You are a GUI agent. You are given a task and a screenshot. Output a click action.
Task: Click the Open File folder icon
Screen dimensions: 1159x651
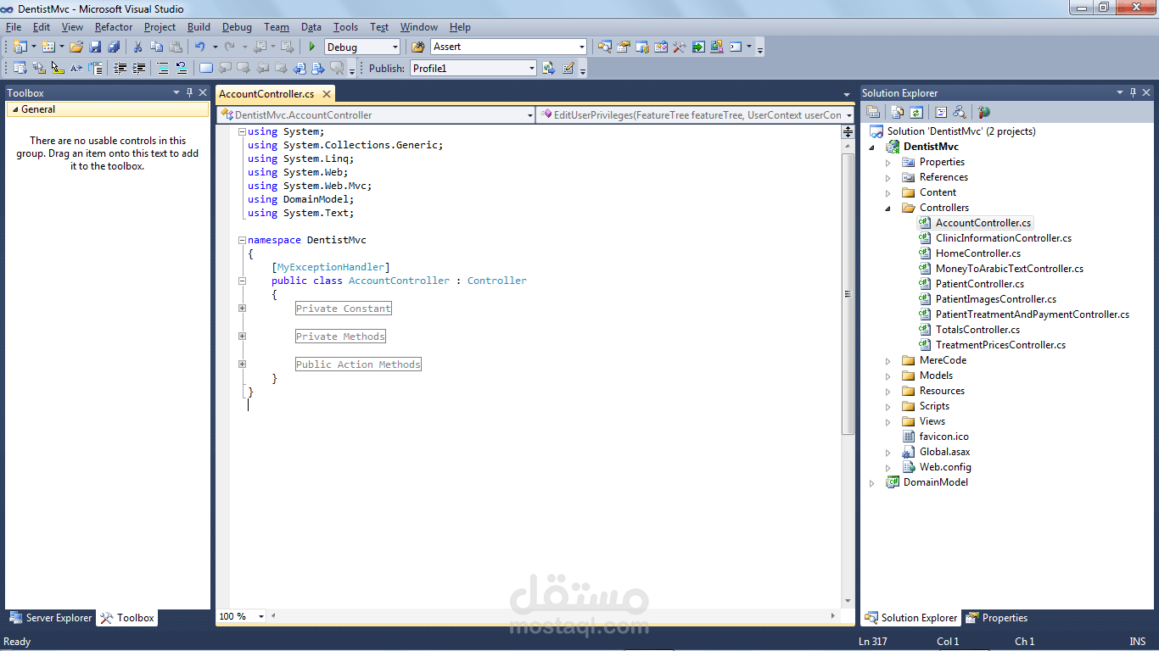click(x=76, y=47)
